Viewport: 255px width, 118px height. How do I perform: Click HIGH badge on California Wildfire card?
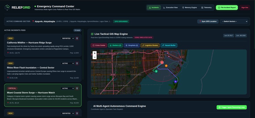click(x=10, y=38)
